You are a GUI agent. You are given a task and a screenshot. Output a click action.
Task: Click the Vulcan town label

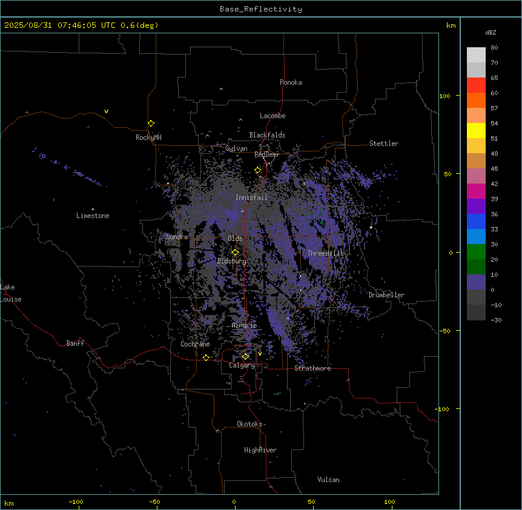(328, 480)
